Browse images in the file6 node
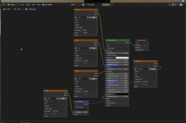 [x=76, y=79]
